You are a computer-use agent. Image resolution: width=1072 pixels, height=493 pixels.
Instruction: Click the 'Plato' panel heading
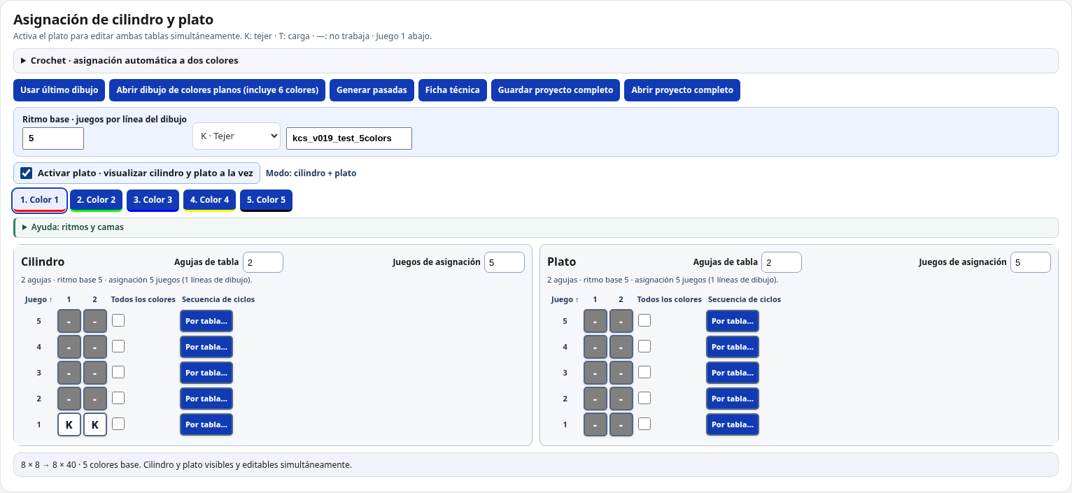point(561,262)
